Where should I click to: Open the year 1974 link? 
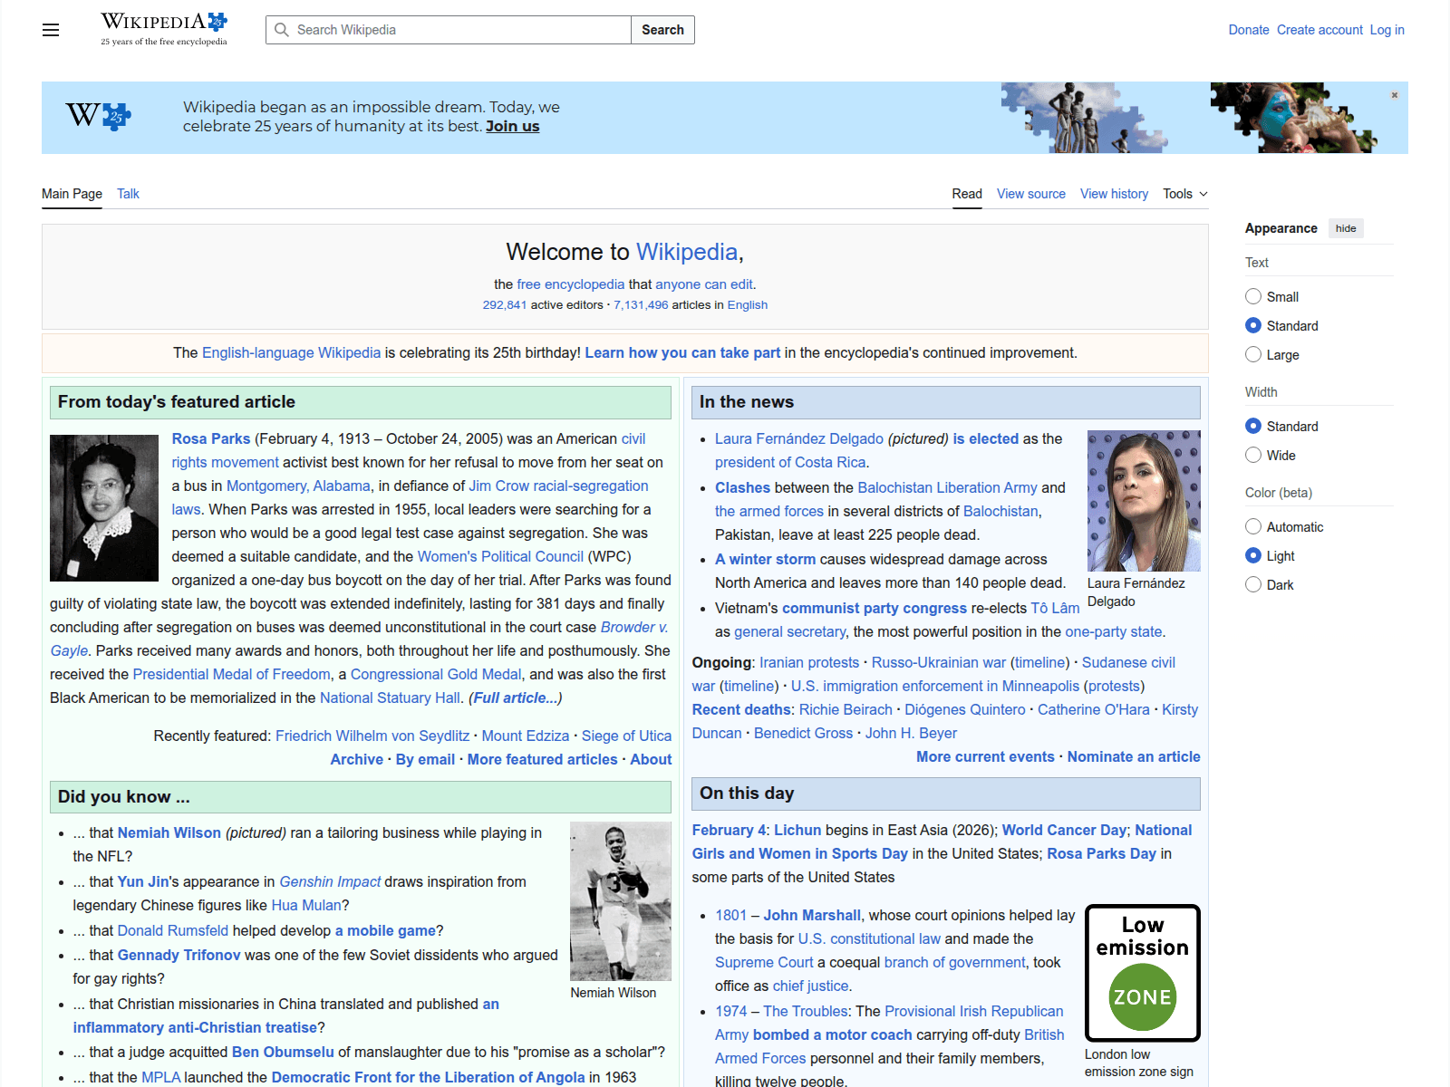click(731, 1011)
